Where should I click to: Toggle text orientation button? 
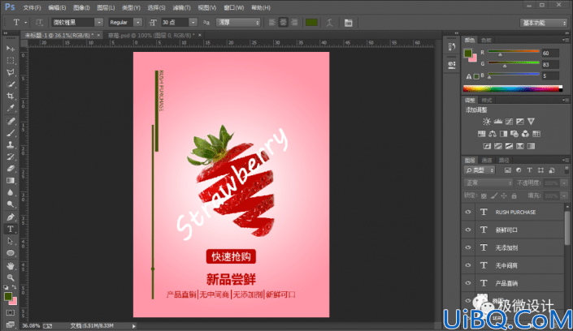coord(39,23)
